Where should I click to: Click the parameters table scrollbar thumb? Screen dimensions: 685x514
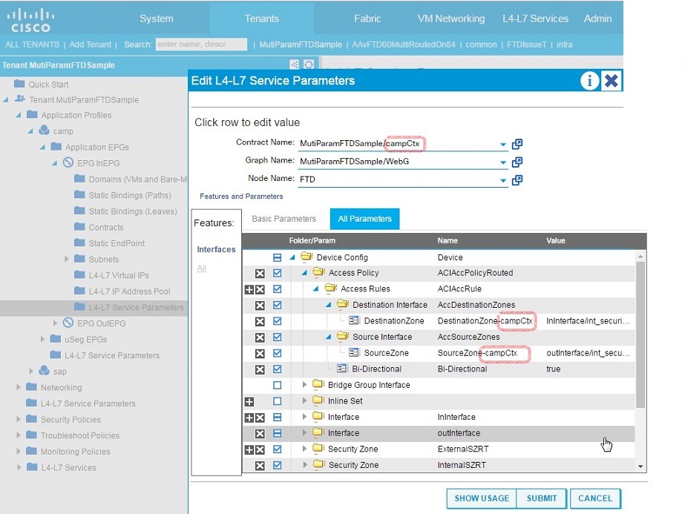point(640,335)
